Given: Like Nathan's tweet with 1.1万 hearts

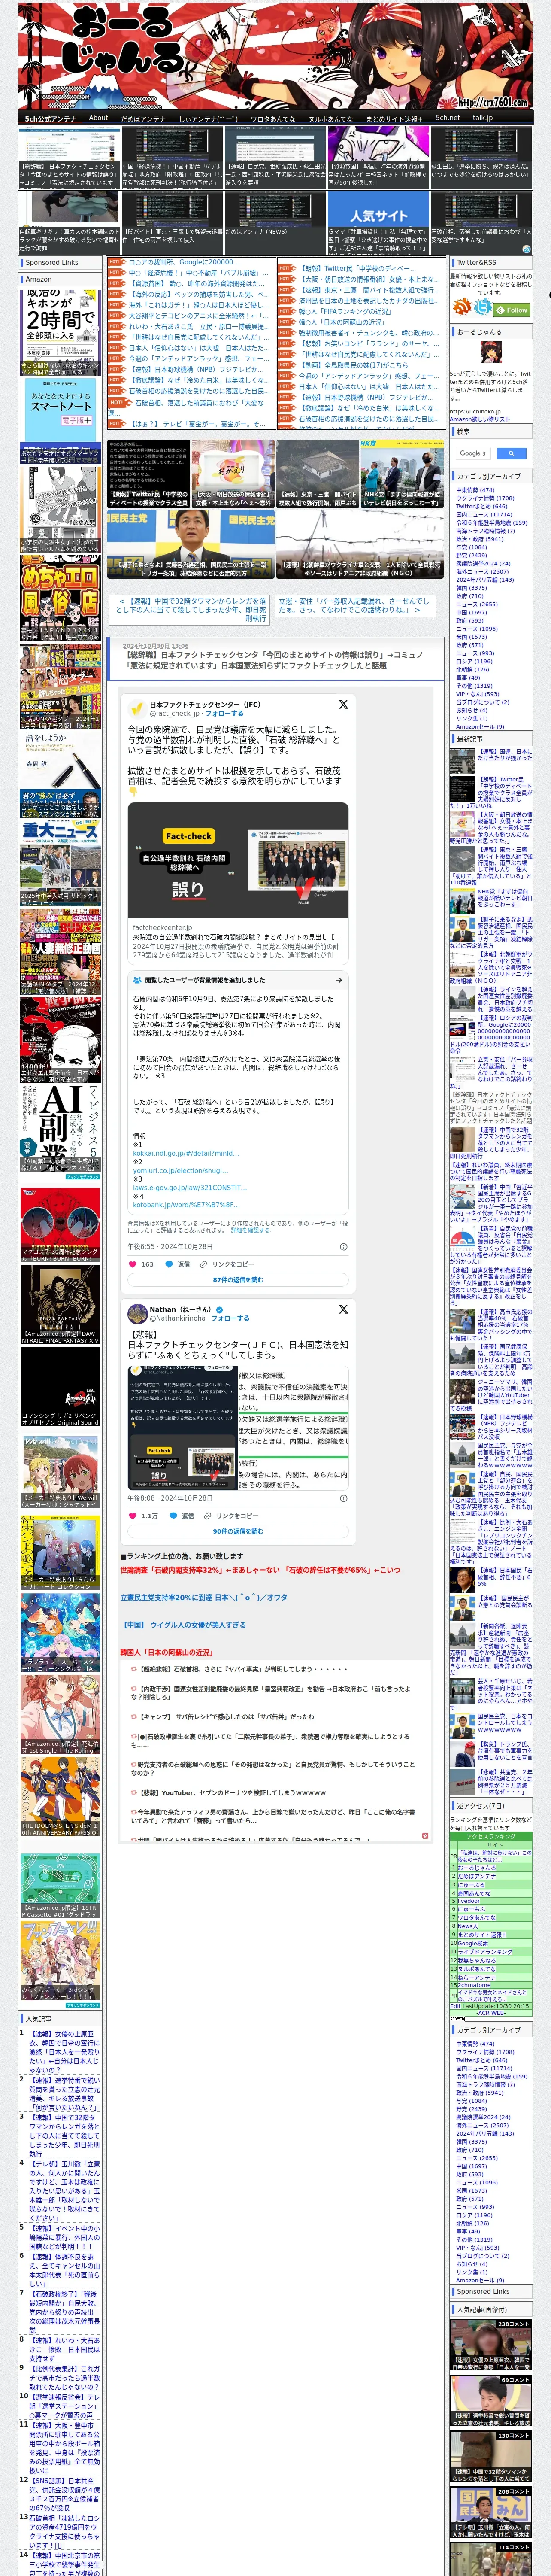Looking at the screenshot, I should [x=133, y=1515].
